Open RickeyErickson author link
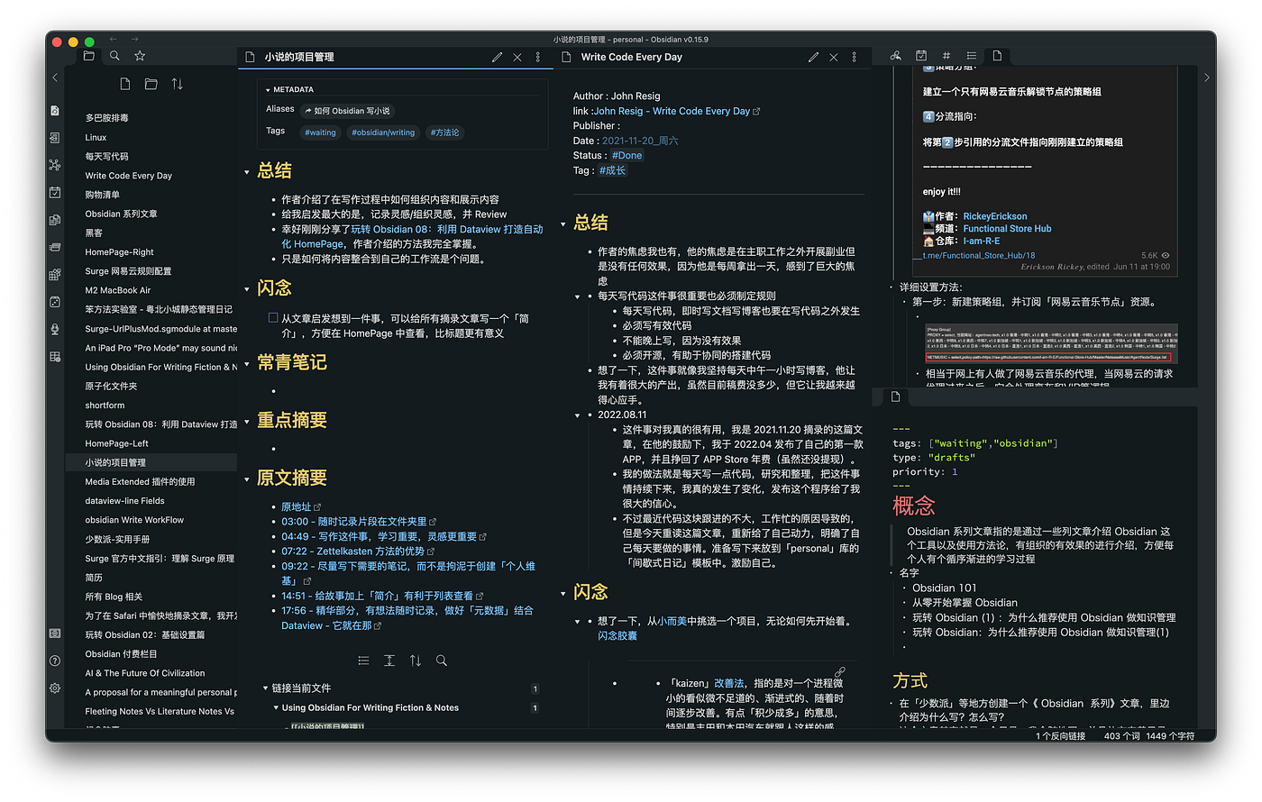This screenshot has width=1262, height=802. (x=994, y=216)
